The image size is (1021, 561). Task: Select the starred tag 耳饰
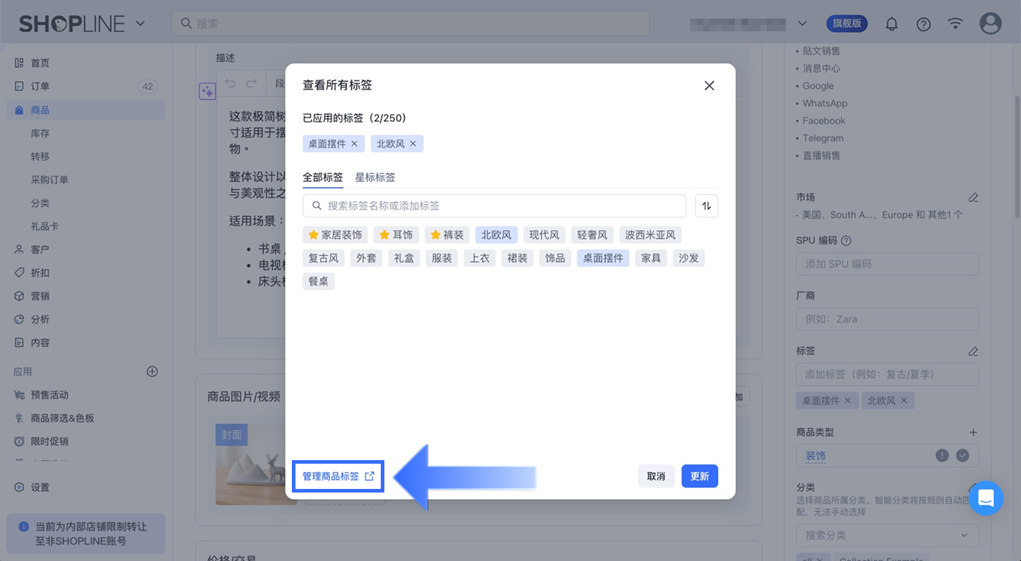coord(396,235)
